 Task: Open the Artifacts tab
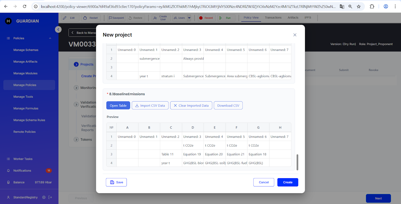[x=293, y=18]
